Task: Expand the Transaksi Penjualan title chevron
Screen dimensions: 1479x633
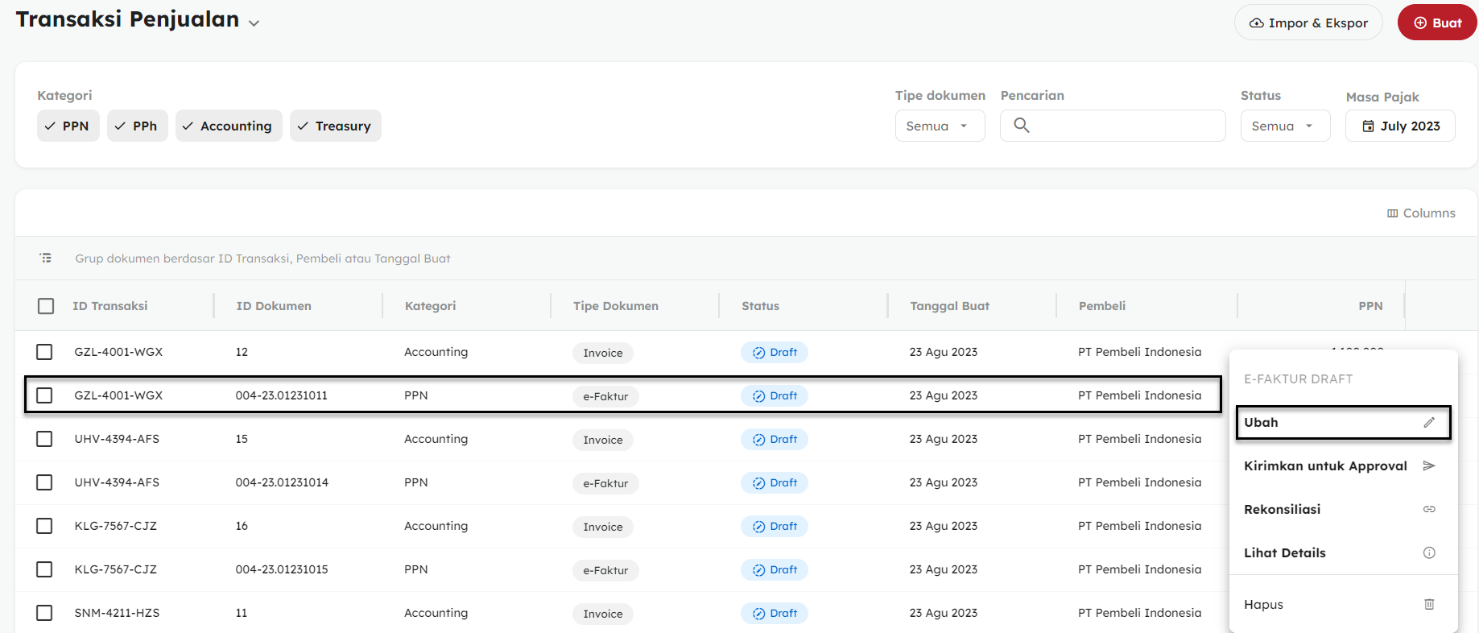Action: pos(254,23)
